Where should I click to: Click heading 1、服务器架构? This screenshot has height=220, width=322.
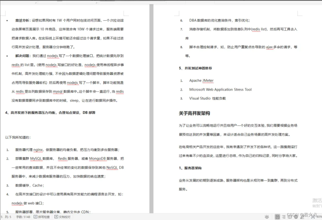190,168
